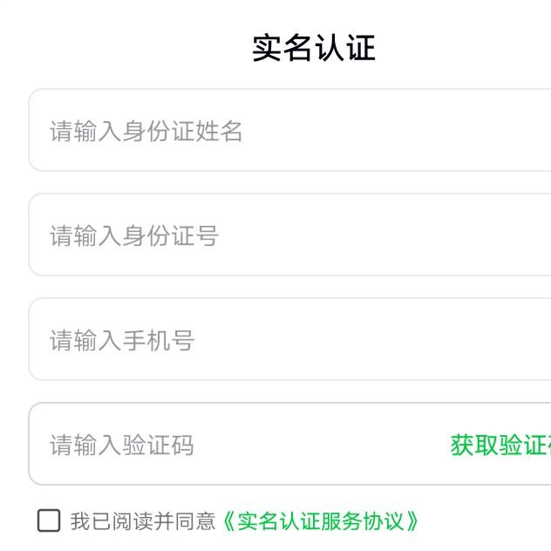Image resolution: width=551 pixels, height=551 pixels.
Task: Enable consent to 实名认证服务协议 via checkbox
Action: [49, 520]
